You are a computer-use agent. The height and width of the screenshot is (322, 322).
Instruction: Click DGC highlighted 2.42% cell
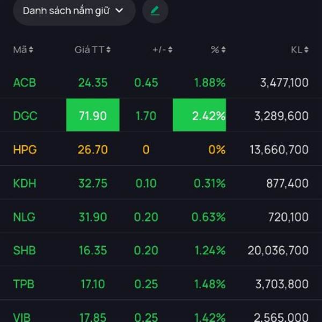(x=199, y=115)
